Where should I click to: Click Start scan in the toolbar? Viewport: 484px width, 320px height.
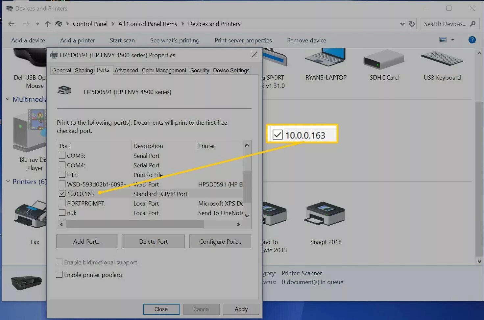tap(122, 40)
